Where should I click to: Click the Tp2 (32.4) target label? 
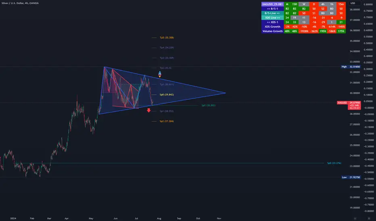(x=165, y=68)
